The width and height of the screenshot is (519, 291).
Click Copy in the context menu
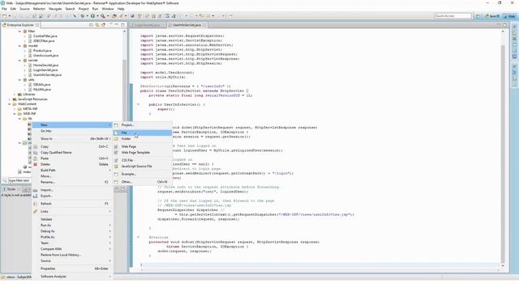pyautogui.click(x=72, y=146)
